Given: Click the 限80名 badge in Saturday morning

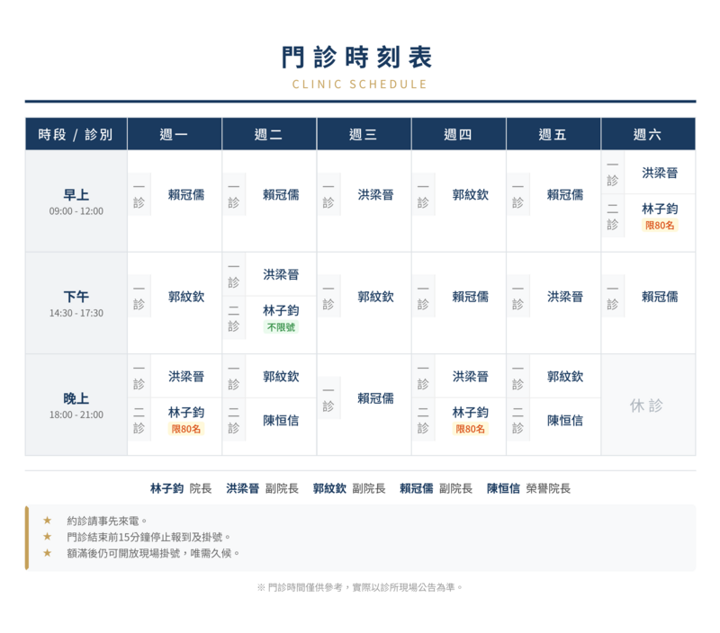Looking at the screenshot, I should click(660, 226).
